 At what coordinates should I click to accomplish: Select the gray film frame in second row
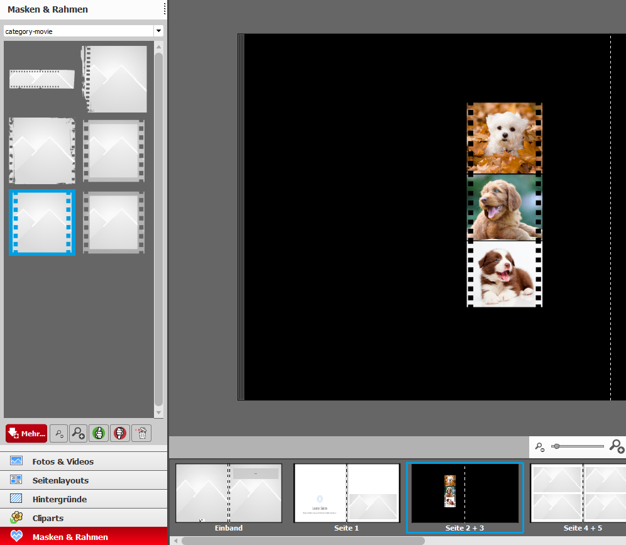click(114, 151)
